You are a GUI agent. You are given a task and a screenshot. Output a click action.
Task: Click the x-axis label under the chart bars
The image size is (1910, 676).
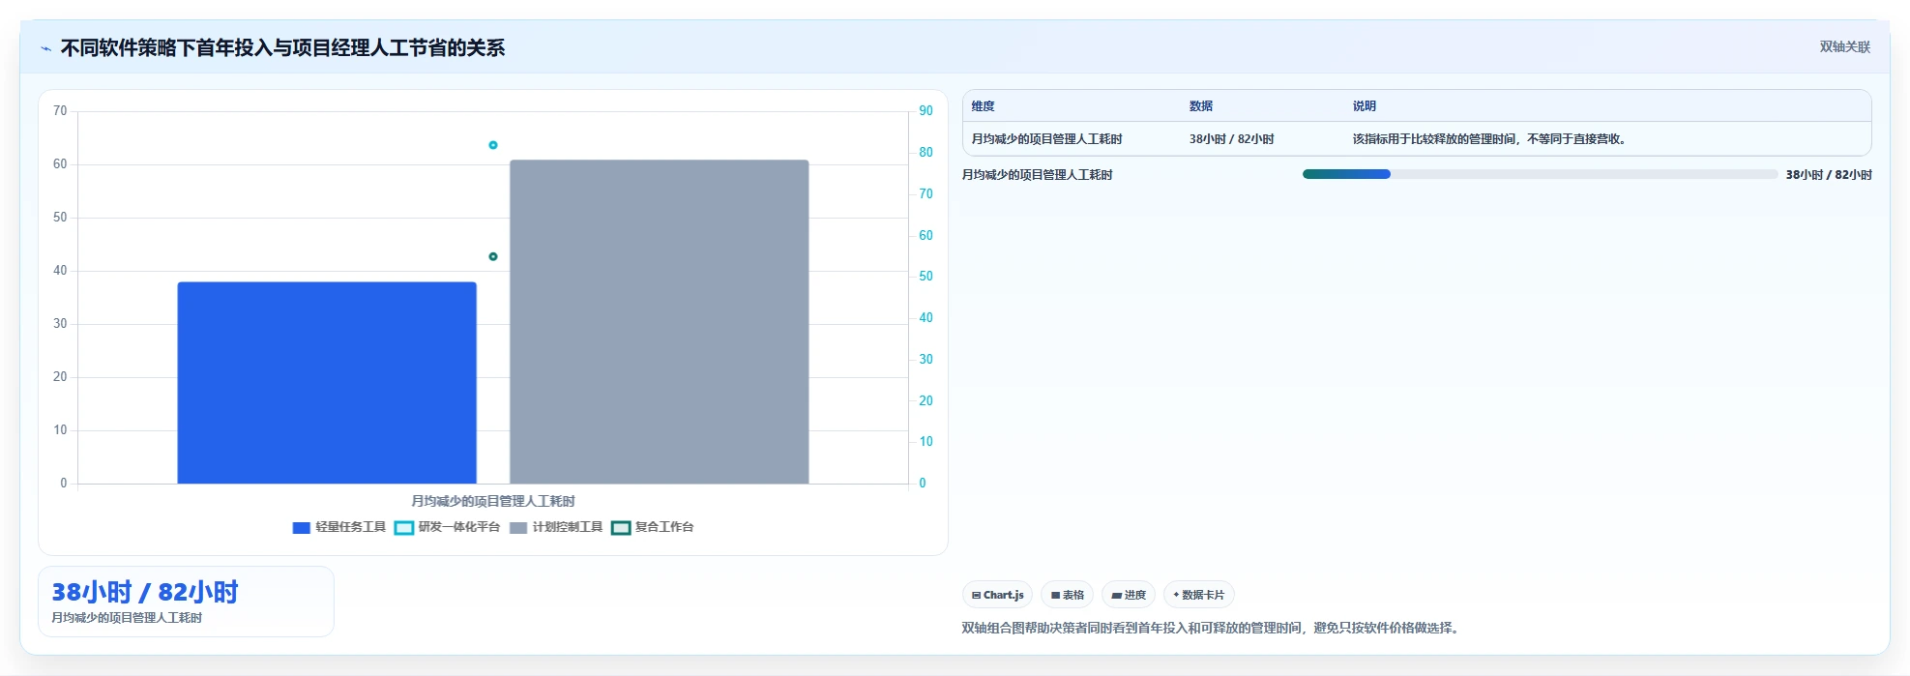tap(493, 501)
